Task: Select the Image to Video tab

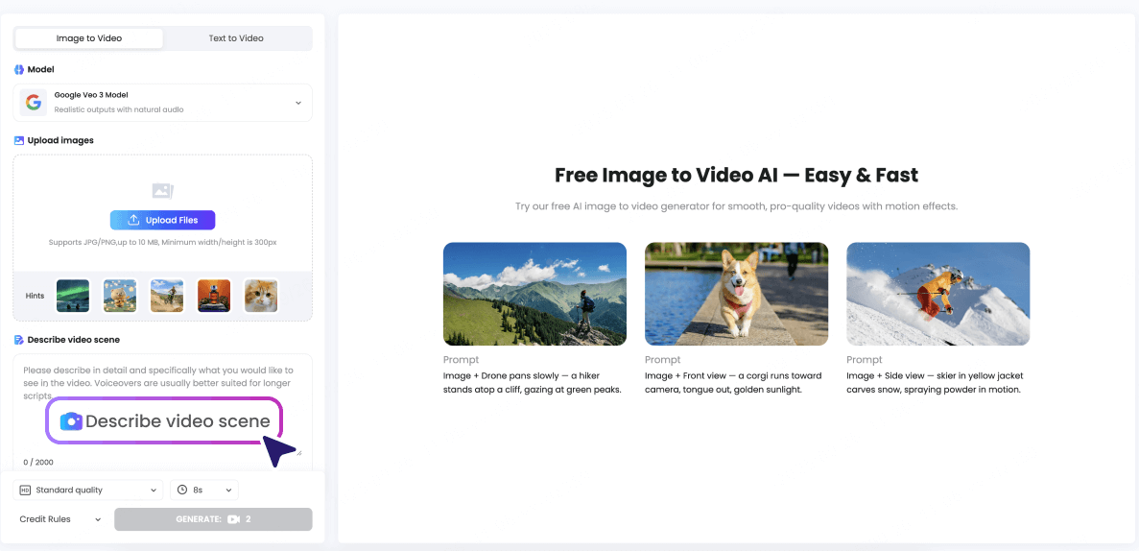Action: [x=89, y=38]
